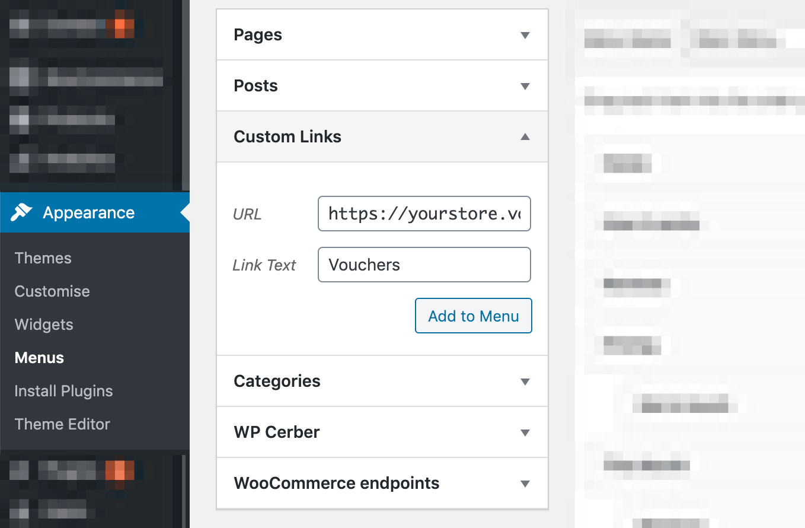
Task: Go to the Customise page
Action: click(x=52, y=291)
